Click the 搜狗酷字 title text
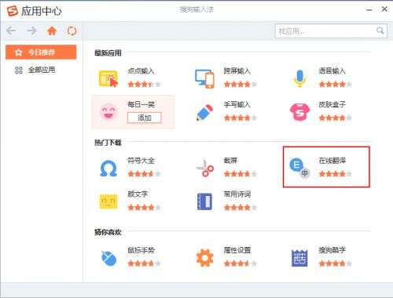393x298 pixels. pyautogui.click(x=332, y=250)
